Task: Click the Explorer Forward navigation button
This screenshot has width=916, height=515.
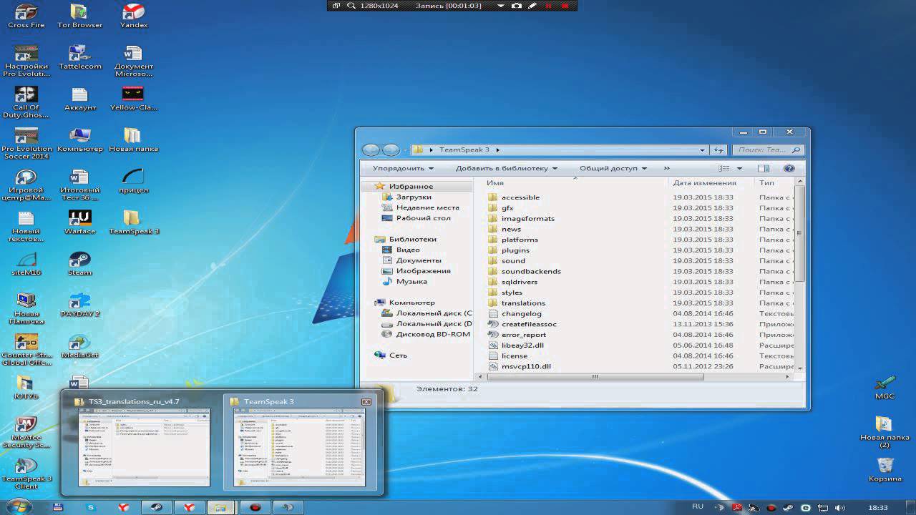Action: (x=391, y=149)
